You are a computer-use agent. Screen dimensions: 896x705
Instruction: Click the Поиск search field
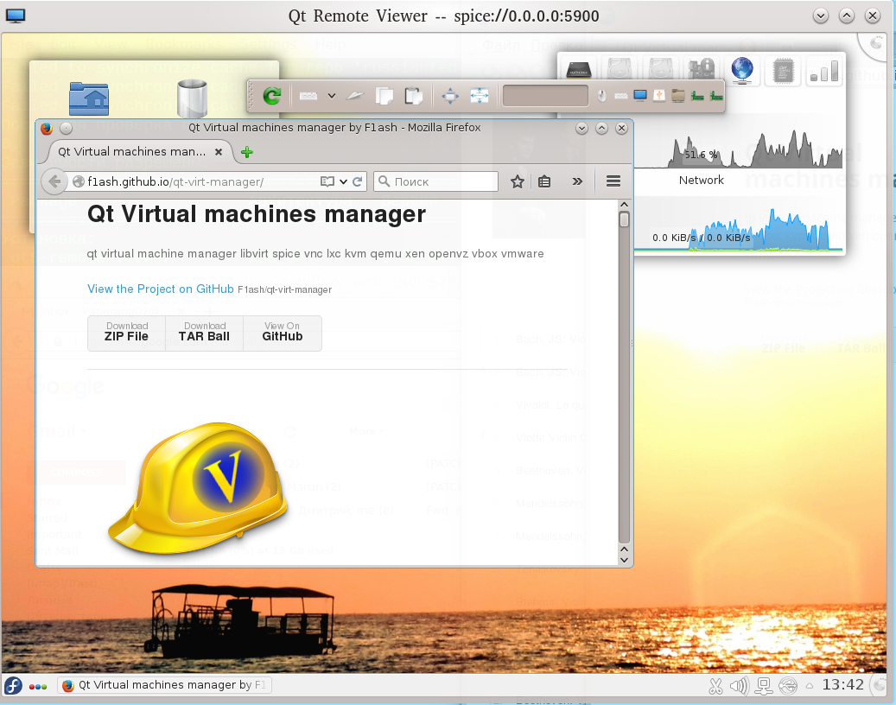pyautogui.click(x=436, y=181)
